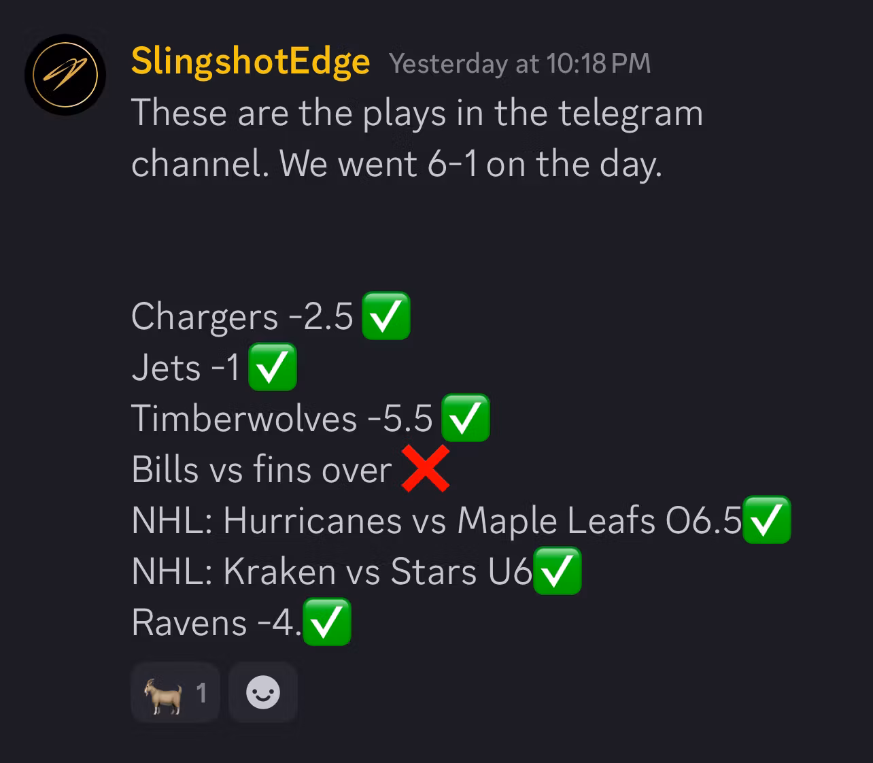Click the green check after Ravens -4
Screen dimensions: 873x763
(326, 622)
